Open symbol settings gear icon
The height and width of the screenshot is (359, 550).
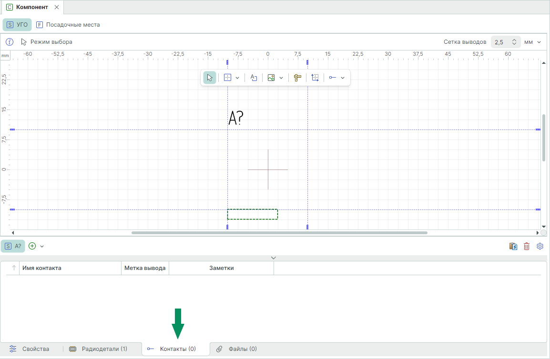[540, 246]
